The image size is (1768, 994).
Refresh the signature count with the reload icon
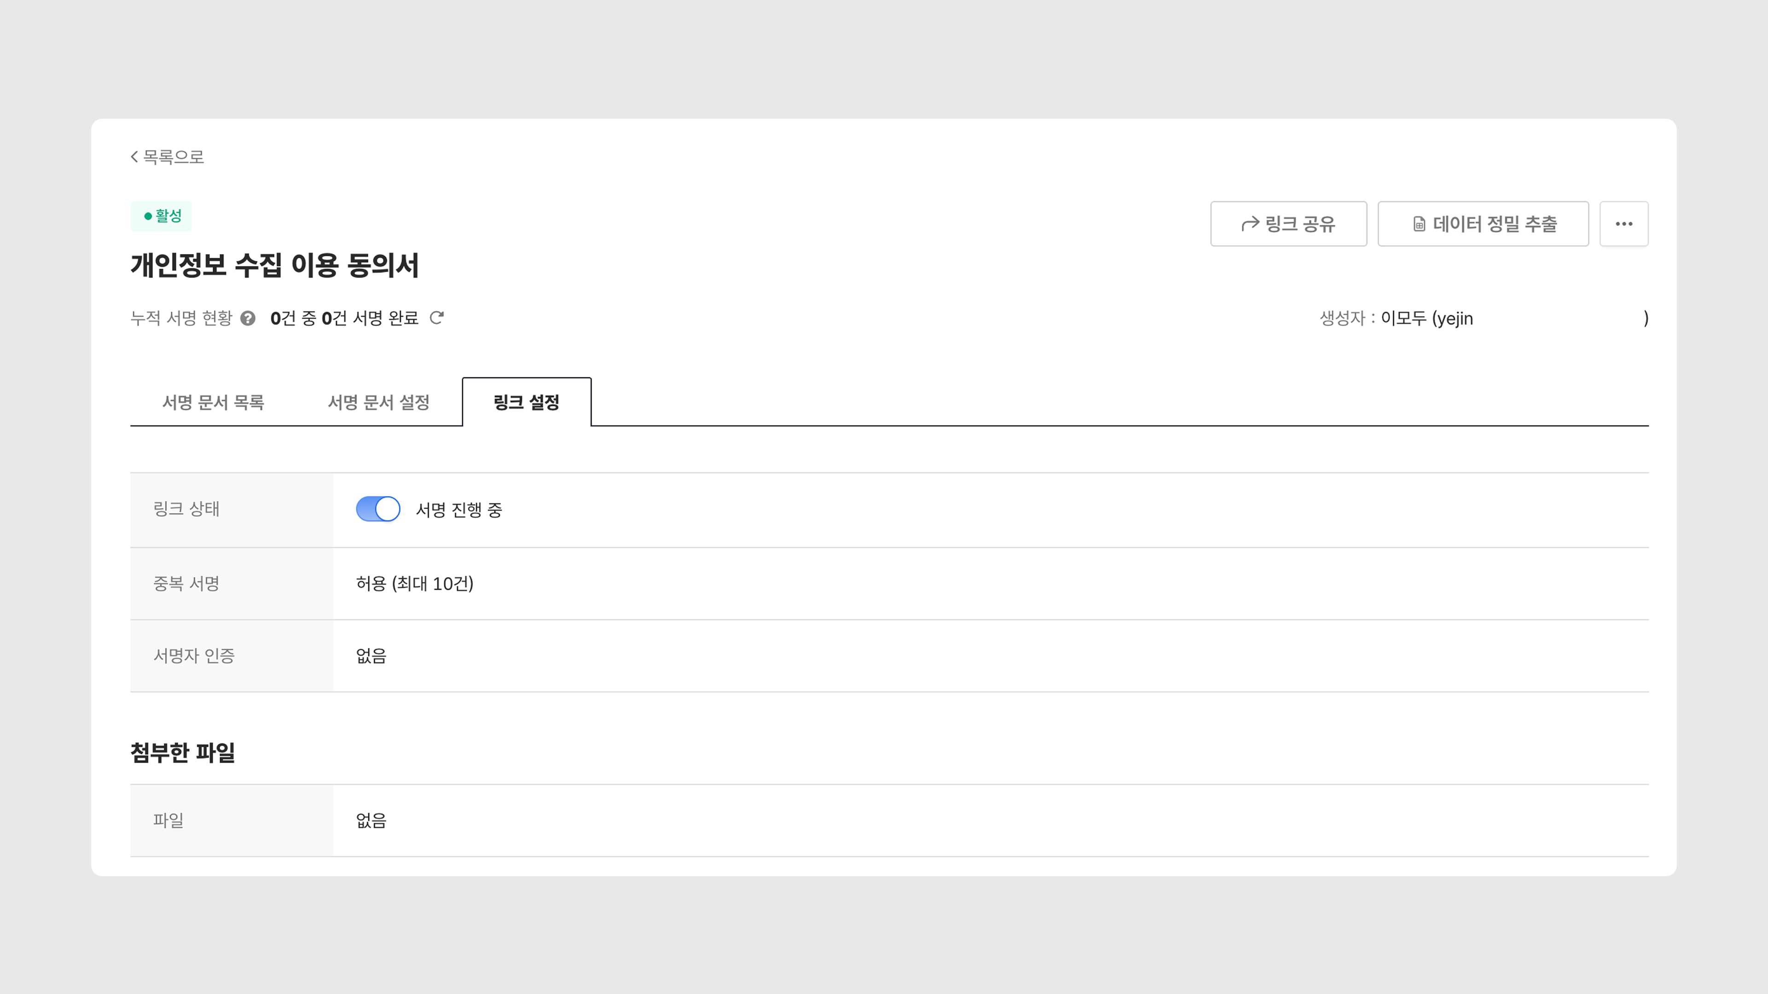[436, 318]
